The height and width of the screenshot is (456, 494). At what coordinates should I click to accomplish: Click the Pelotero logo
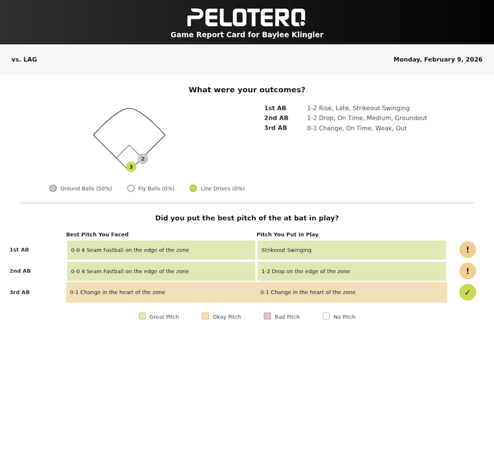(x=246, y=17)
